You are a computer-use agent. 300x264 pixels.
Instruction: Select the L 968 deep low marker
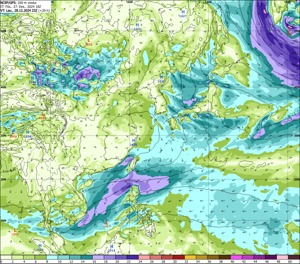[289, 32]
